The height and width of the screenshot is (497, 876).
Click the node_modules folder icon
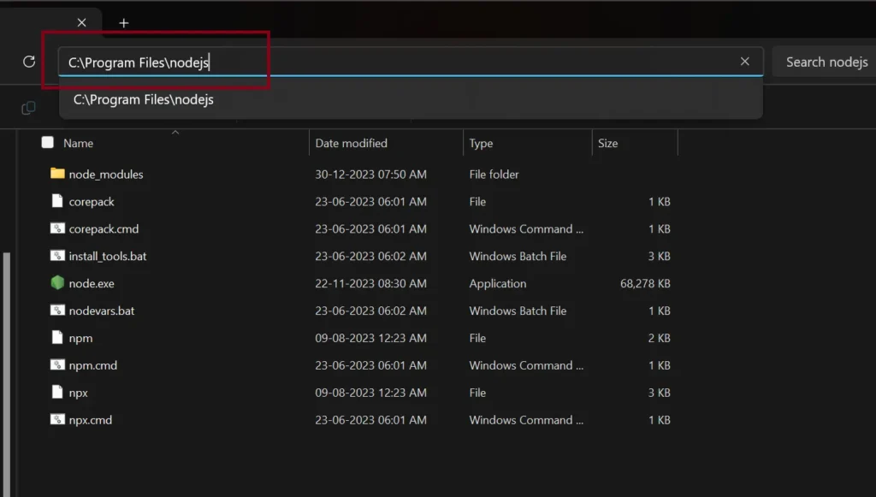57,174
